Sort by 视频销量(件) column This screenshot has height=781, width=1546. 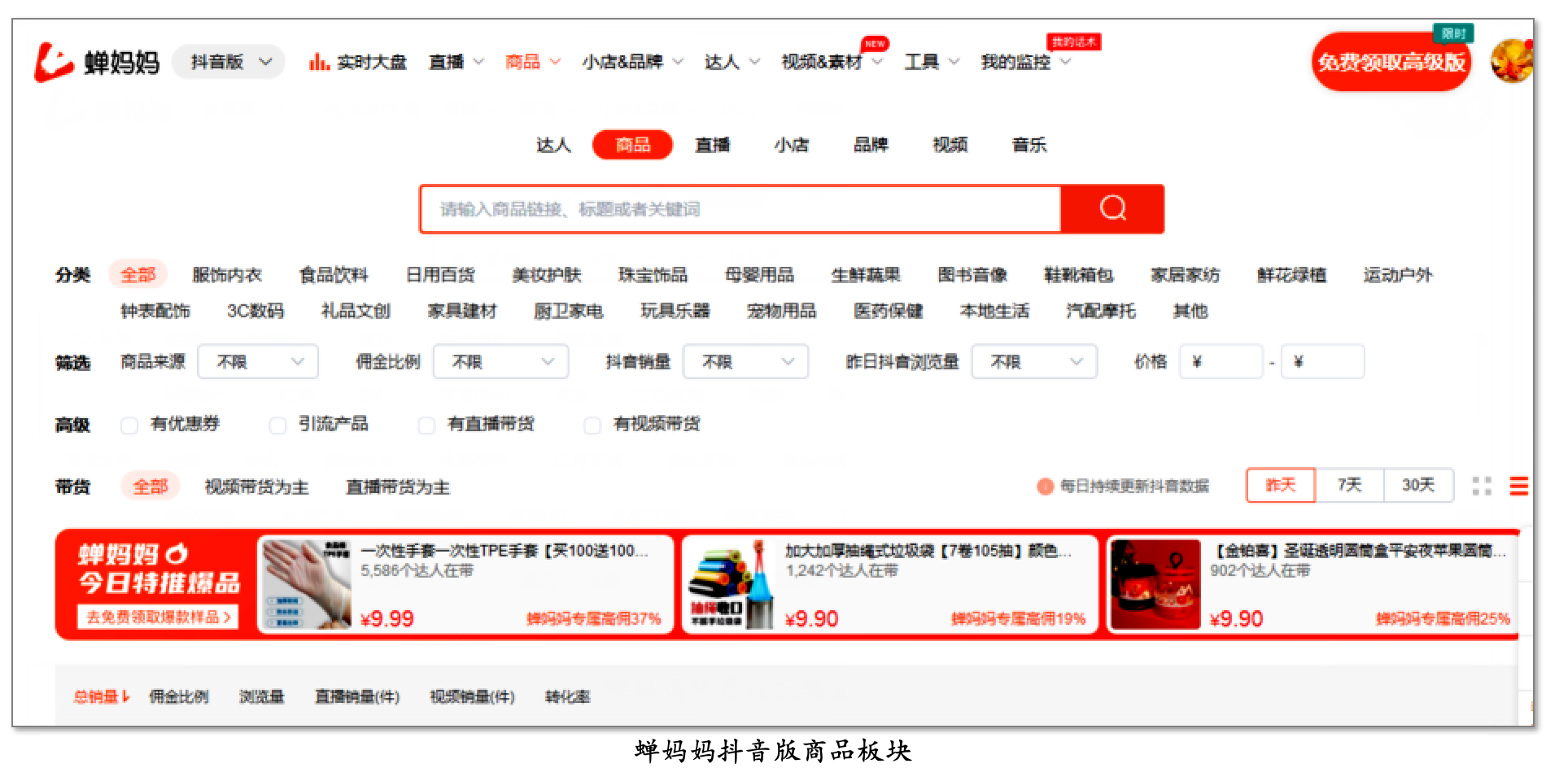tap(472, 696)
